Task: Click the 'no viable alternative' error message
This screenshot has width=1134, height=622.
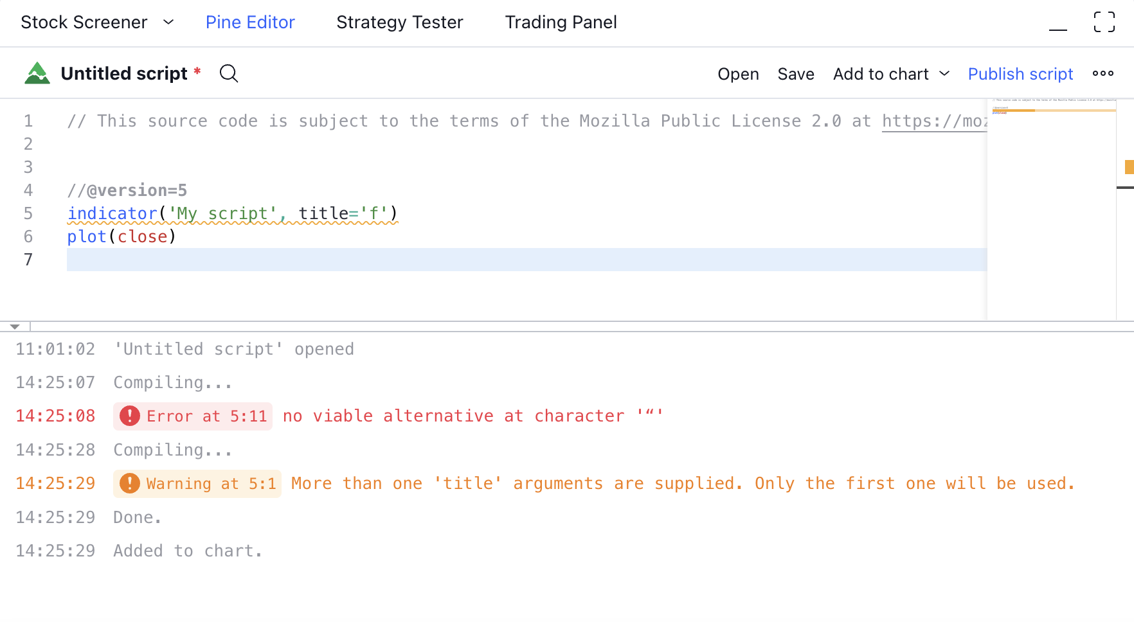Action: coord(473,416)
